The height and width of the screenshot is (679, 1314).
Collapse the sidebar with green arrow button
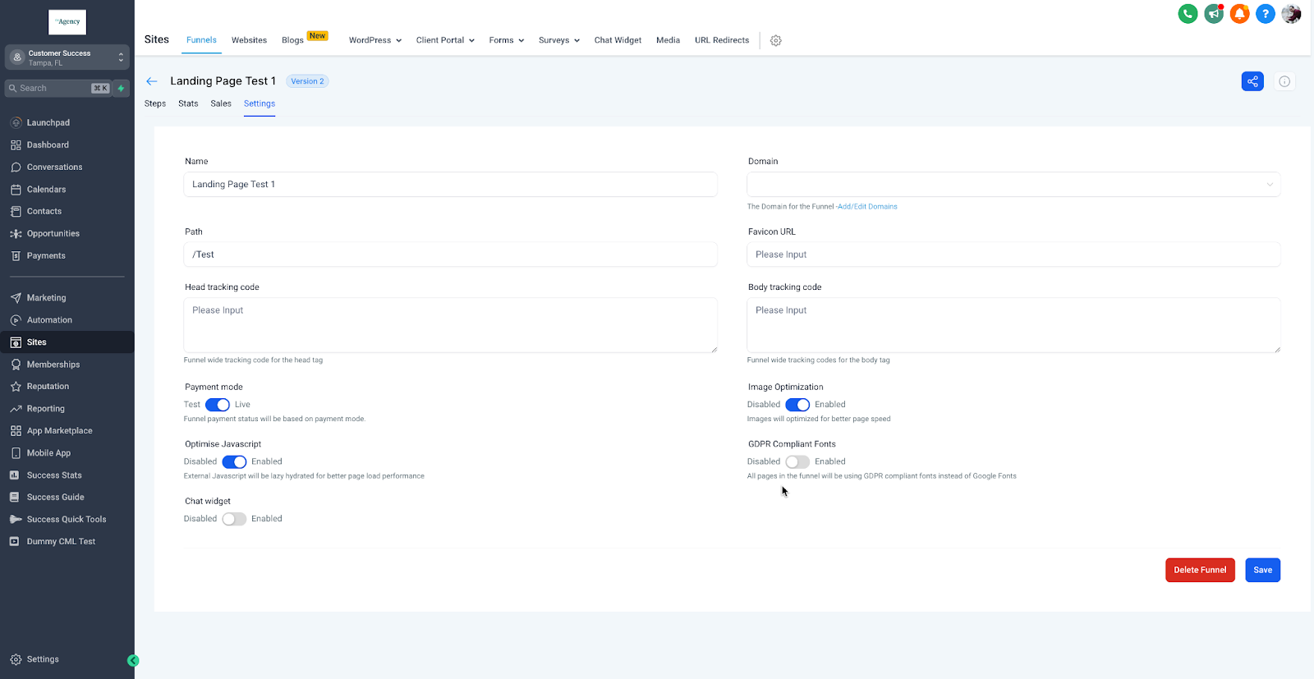click(x=133, y=660)
